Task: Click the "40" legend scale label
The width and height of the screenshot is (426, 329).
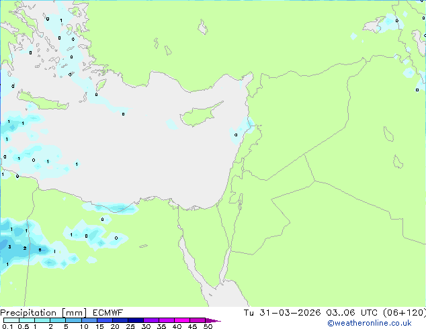Action: click(177, 326)
